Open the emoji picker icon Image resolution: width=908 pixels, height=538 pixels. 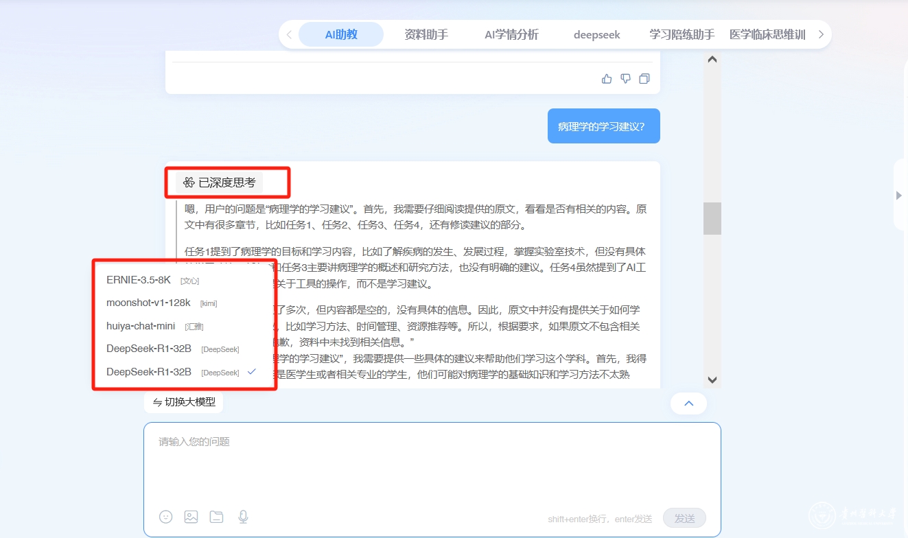(165, 517)
